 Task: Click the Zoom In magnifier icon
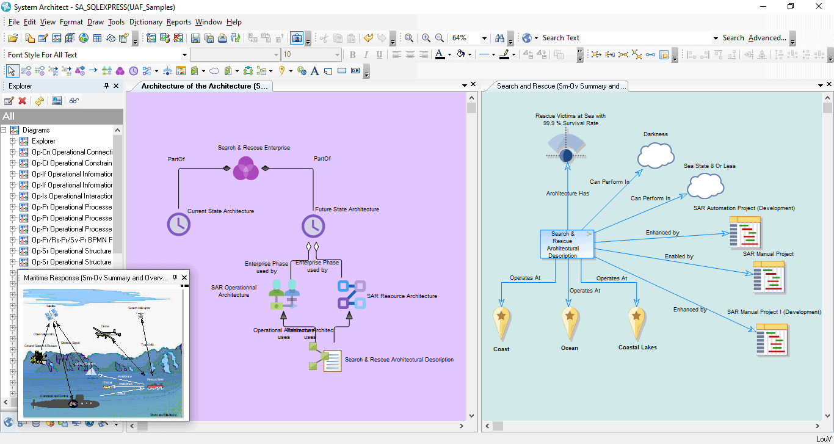pyautogui.click(x=426, y=38)
